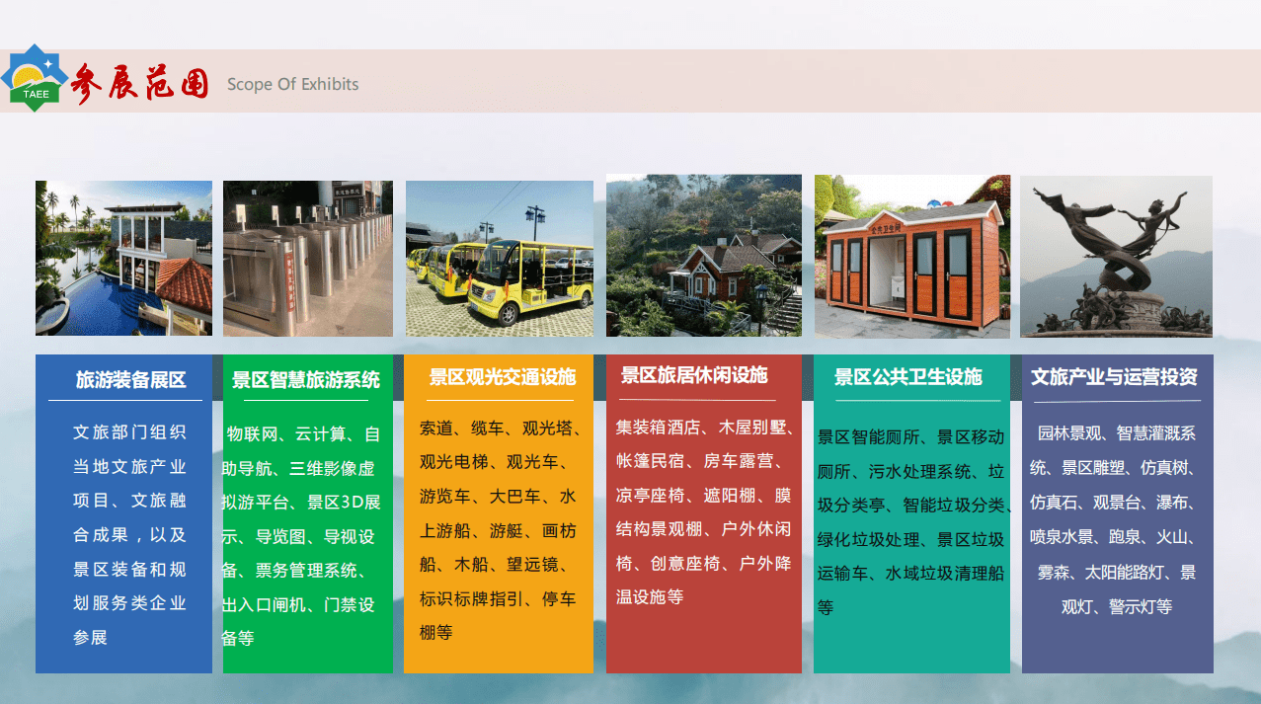This screenshot has height=704, width=1261.
Task: Select the 景区观光交通设施 heading
Action: pos(502,377)
